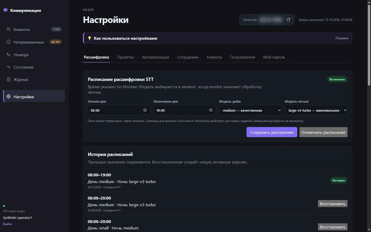Click the DeepSeek label
371x232 pixels.
(x=250, y=20)
